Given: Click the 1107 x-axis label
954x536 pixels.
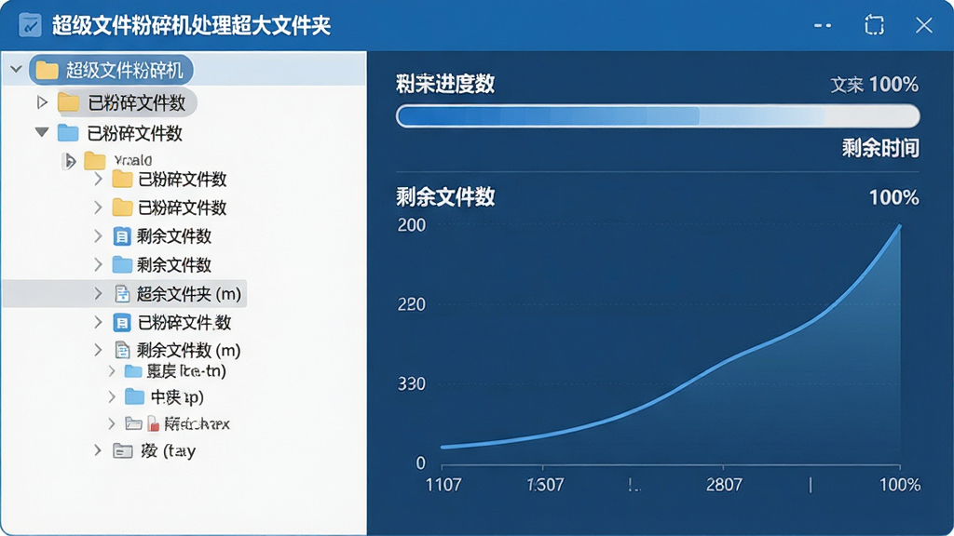Looking at the screenshot, I should (x=443, y=484).
